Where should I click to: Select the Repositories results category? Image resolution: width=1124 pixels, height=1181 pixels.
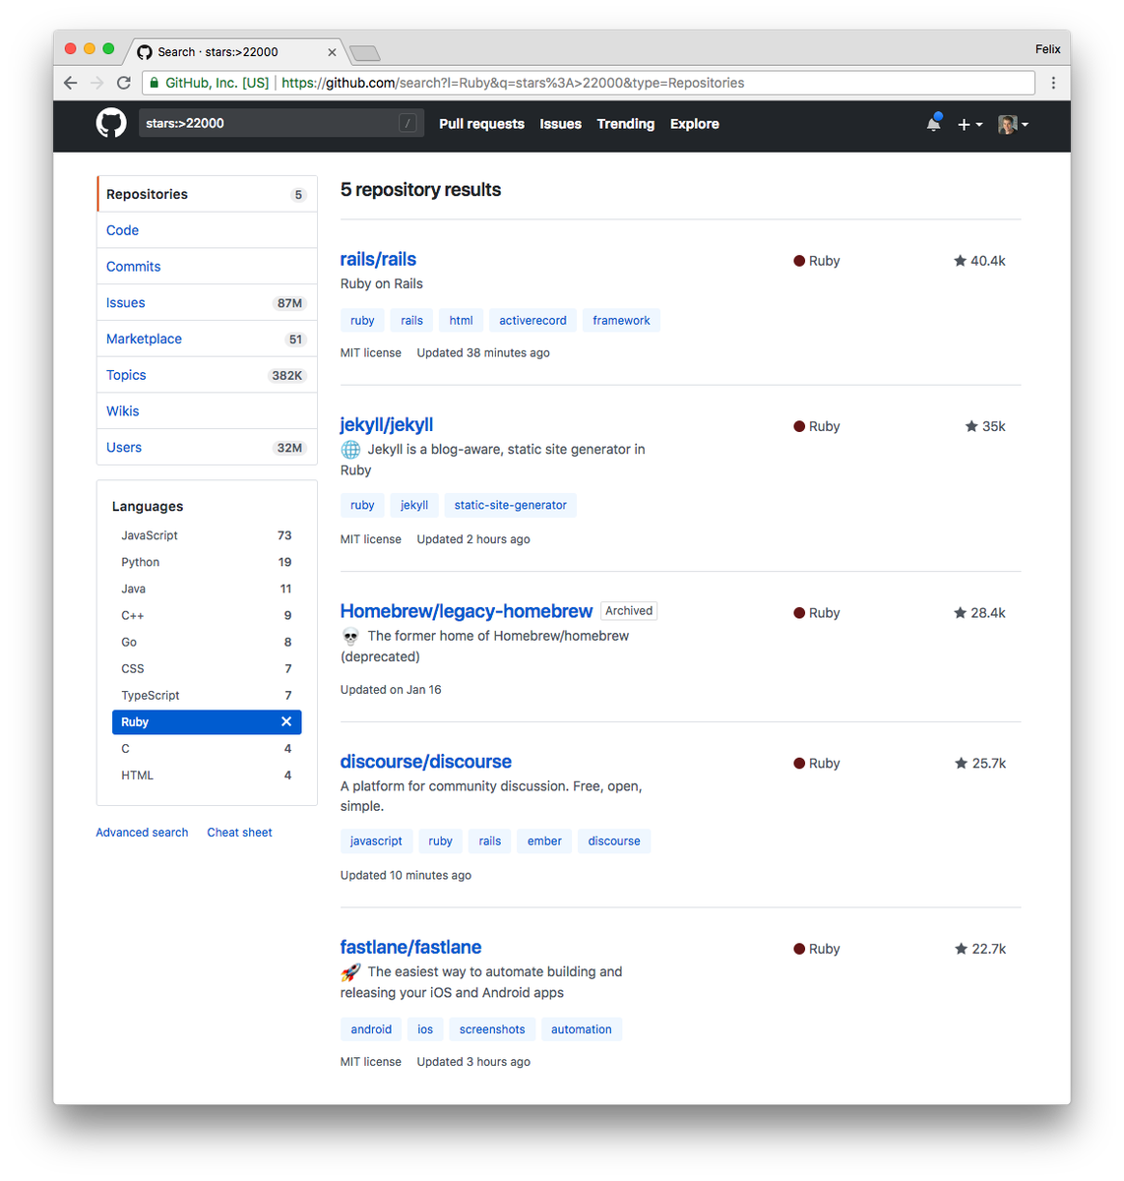pyautogui.click(x=207, y=194)
